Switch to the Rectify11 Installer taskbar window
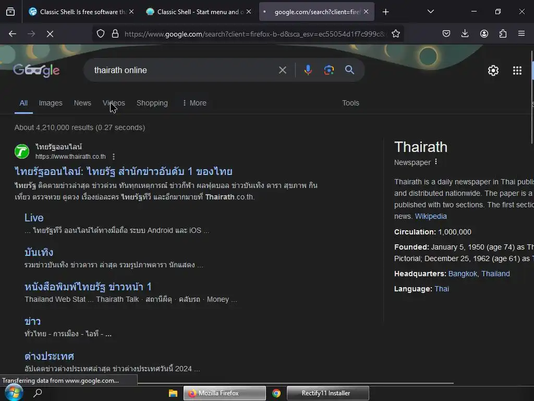Screen dimensions: 534x401 (328, 393)
